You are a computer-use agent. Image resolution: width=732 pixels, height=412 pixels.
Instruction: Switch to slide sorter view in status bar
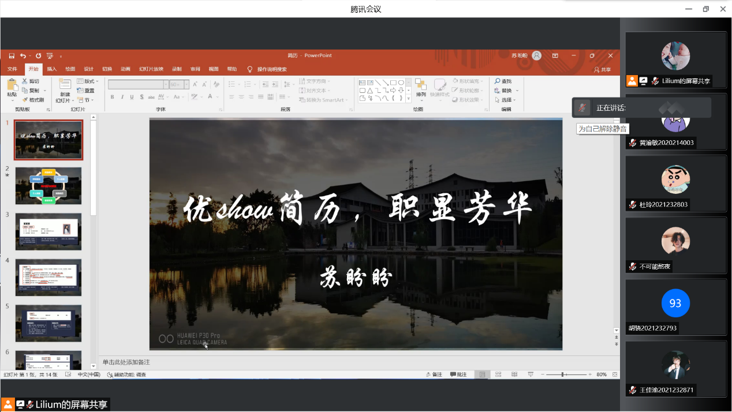[498, 374]
